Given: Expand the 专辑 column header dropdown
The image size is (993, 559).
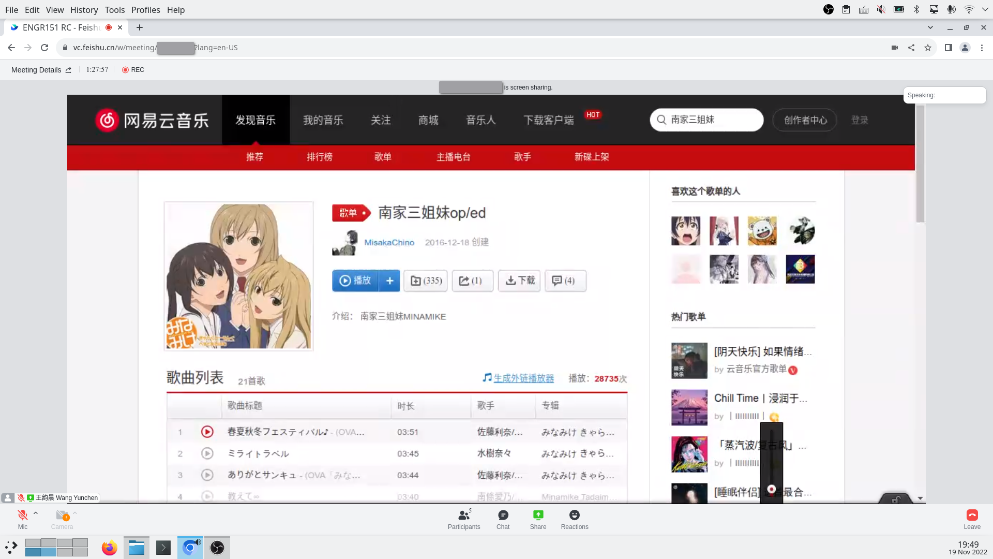Looking at the screenshot, I should click(550, 405).
